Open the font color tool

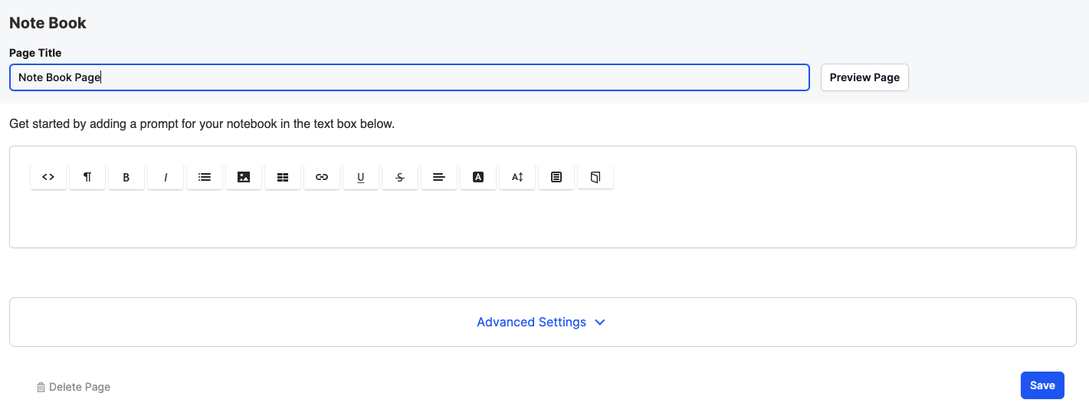478,177
